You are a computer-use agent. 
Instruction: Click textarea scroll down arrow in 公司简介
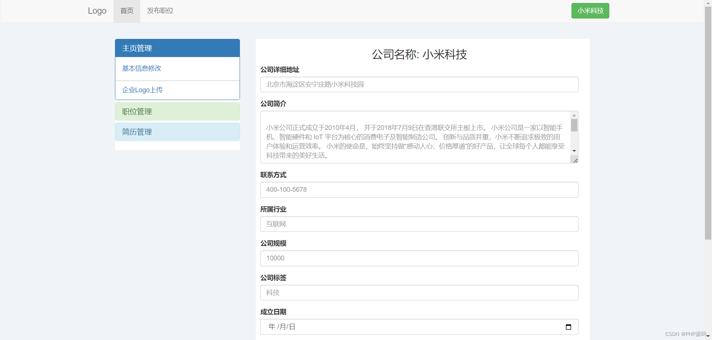click(x=574, y=151)
